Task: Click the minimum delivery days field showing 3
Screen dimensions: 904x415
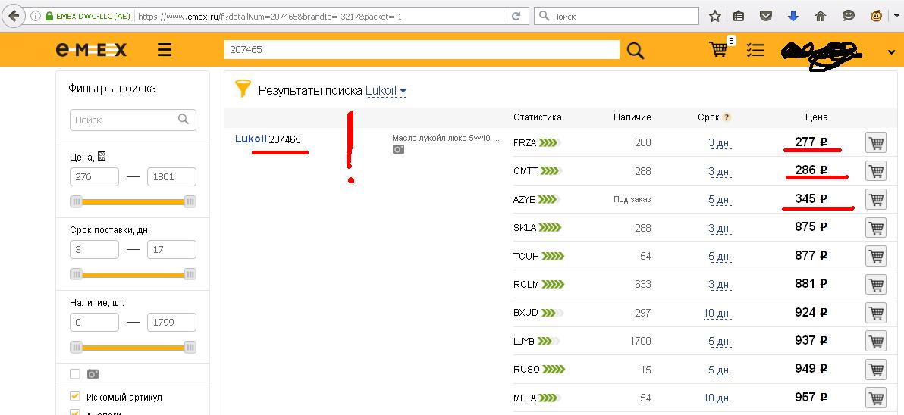Action: tap(95, 250)
